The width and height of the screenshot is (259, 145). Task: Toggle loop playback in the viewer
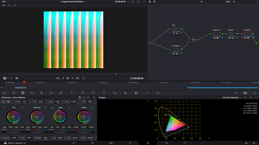tap(84, 78)
